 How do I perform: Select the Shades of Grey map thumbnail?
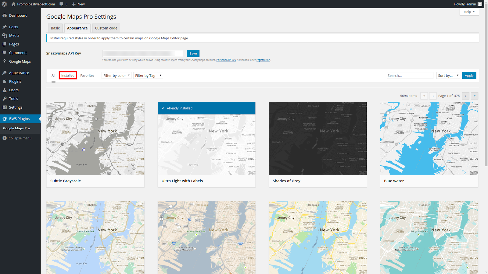[x=318, y=139]
